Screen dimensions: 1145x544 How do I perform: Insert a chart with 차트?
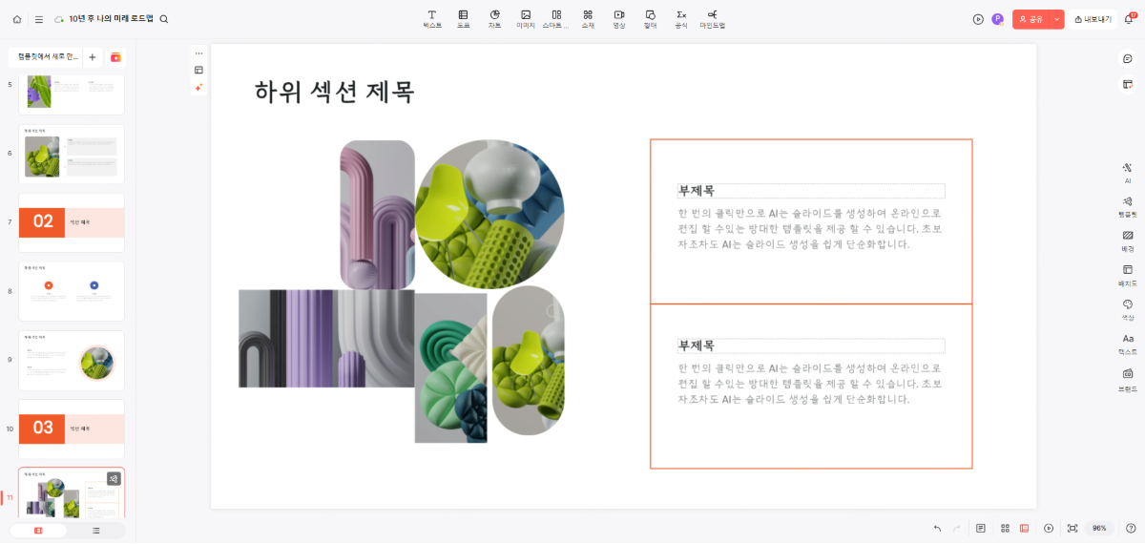tap(494, 19)
